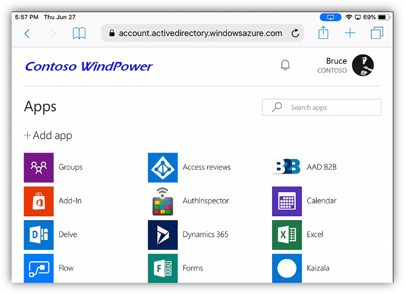Open the notifications bell
This screenshot has width=405, height=294.
pos(285,65)
